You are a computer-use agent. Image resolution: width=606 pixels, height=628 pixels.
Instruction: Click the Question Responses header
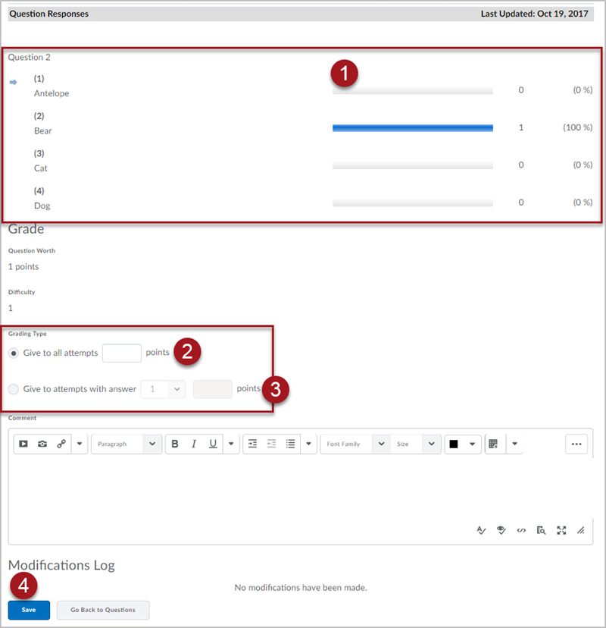point(48,14)
